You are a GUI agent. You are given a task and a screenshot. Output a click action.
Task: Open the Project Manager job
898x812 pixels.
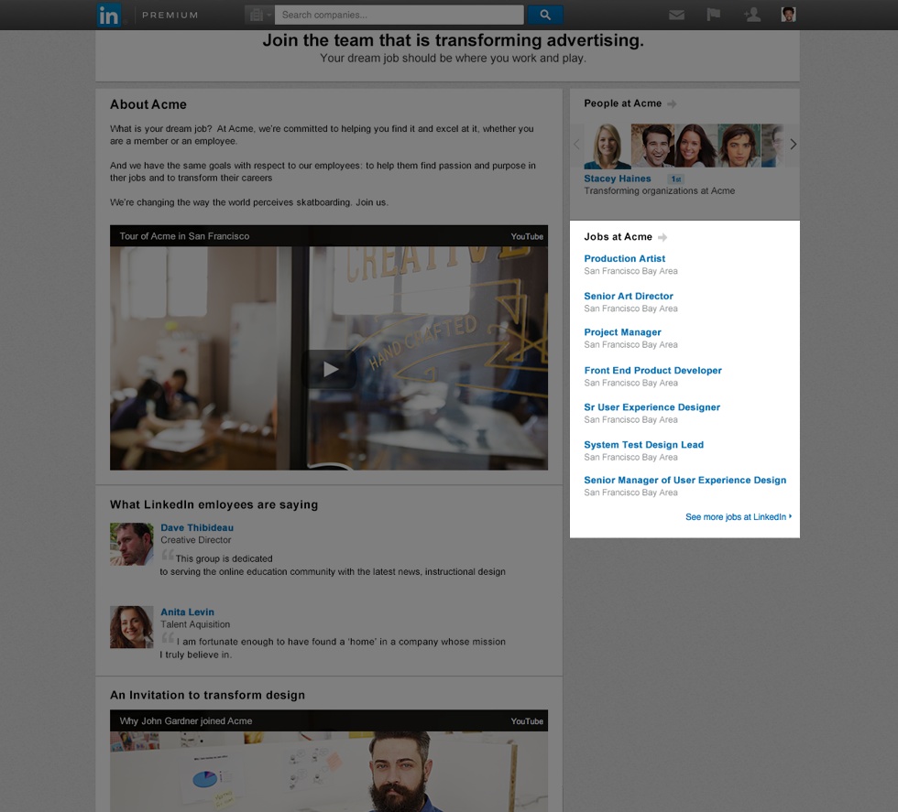coord(622,332)
